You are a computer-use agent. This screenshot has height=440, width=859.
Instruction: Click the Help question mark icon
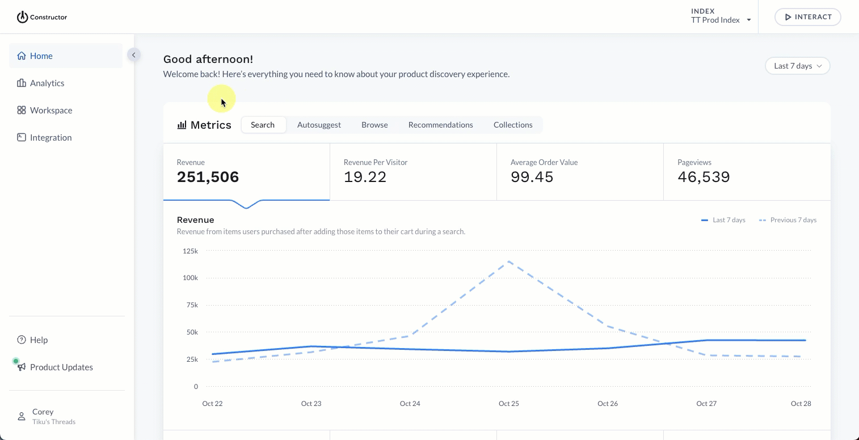22,340
